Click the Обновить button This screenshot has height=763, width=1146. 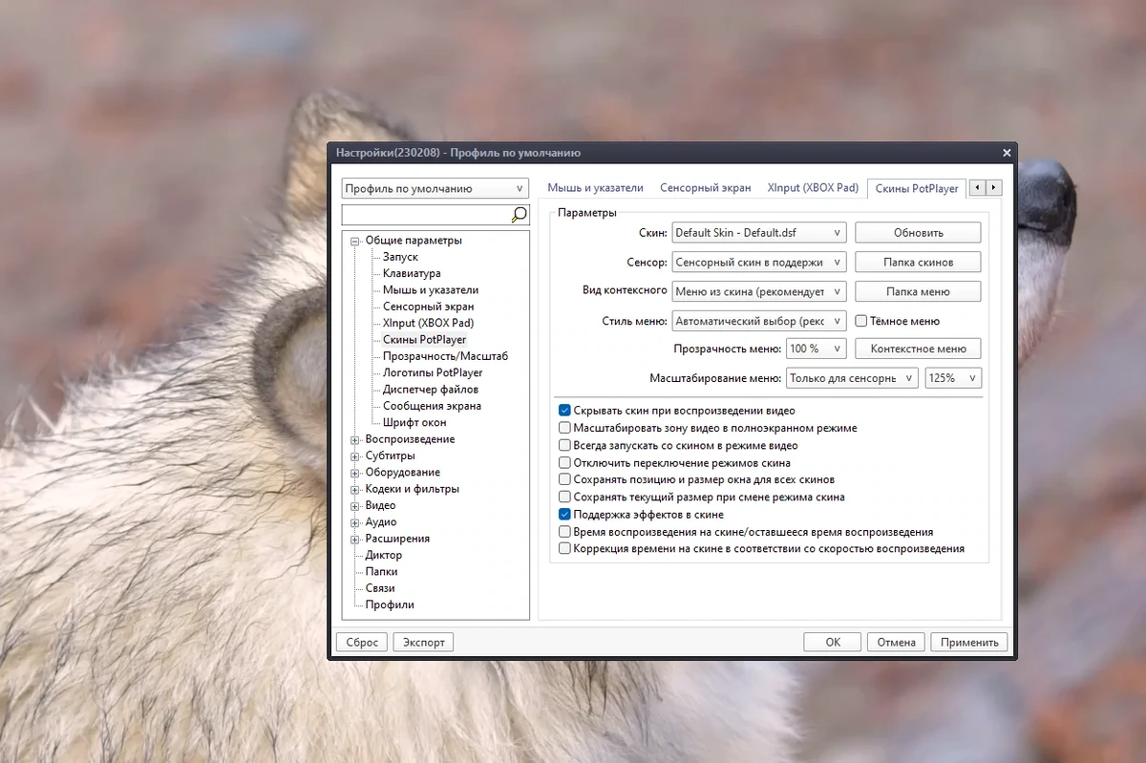[x=918, y=232]
